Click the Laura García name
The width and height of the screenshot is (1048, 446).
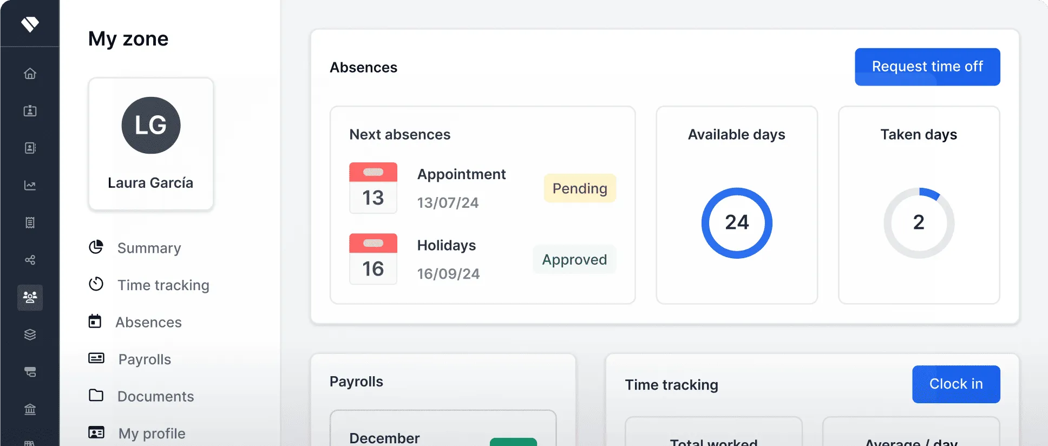[x=150, y=183]
